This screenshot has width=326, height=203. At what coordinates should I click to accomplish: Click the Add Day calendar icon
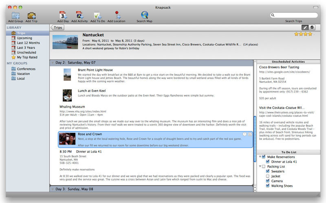[x=63, y=15]
